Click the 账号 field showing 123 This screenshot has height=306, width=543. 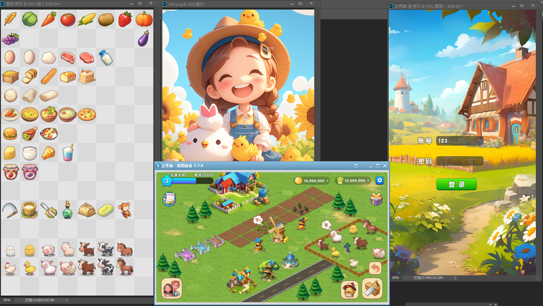click(x=460, y=140)
